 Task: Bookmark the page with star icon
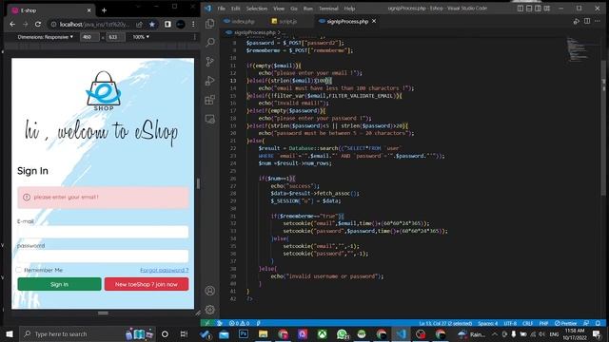tap(152, 24)
